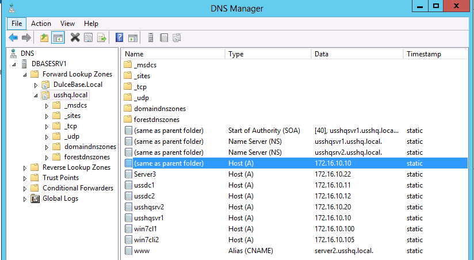
Task: Select the ussdc1 host record
Action: point(295,185)
